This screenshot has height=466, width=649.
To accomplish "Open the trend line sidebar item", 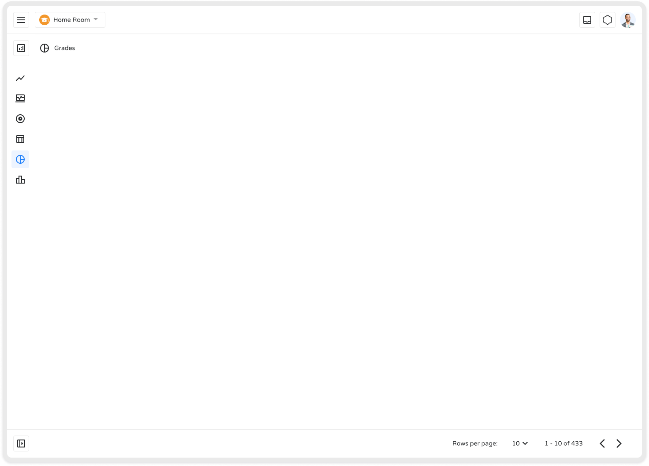I will (20, 78).
